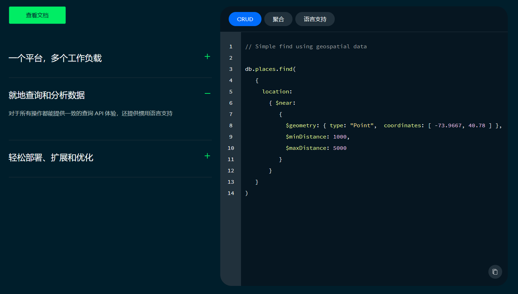
Task: Click line number 1 in gutter
Action: click(x=231, y=47)
